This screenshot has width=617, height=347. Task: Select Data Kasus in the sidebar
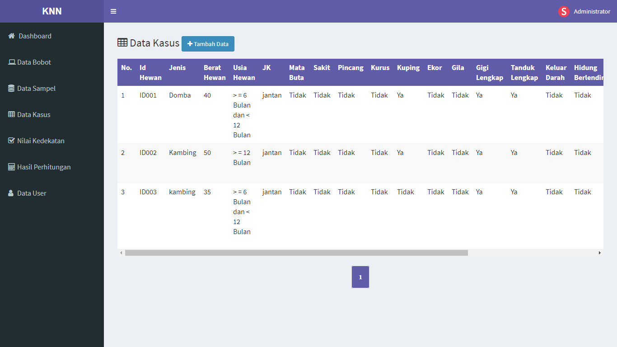point(52,114)
